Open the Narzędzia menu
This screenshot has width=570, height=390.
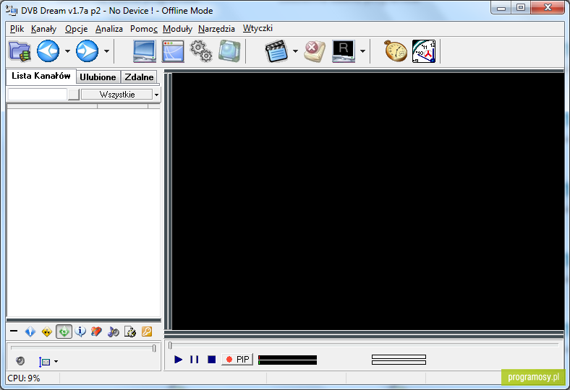[217, 29]
